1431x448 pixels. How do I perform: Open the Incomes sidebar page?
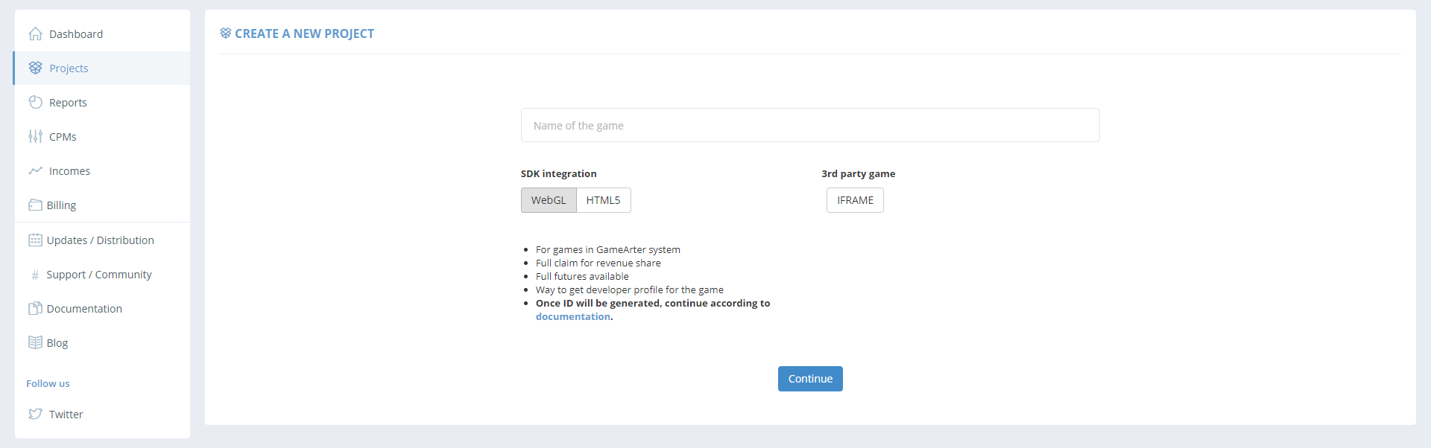(x=69, y=171)
